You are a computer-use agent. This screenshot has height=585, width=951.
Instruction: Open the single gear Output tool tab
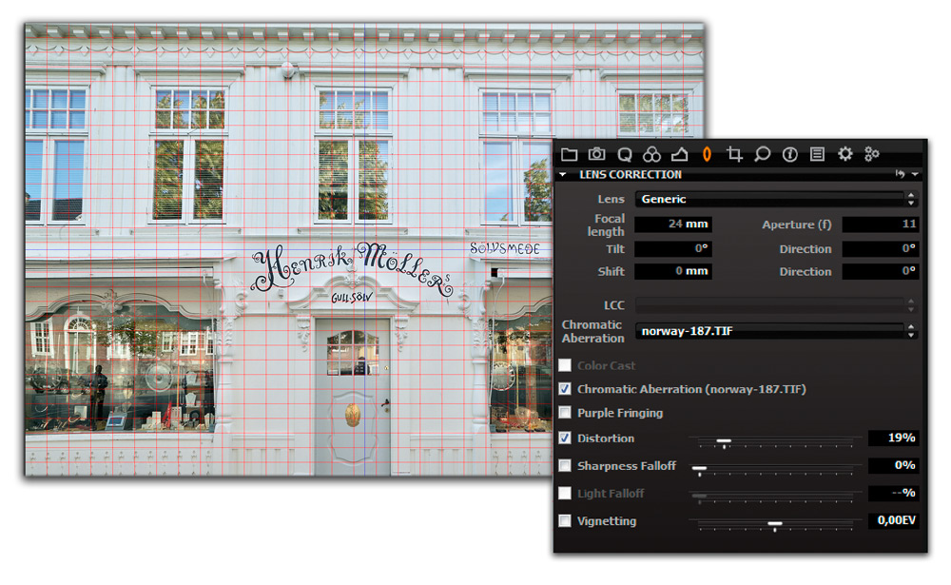pos(844,154)
